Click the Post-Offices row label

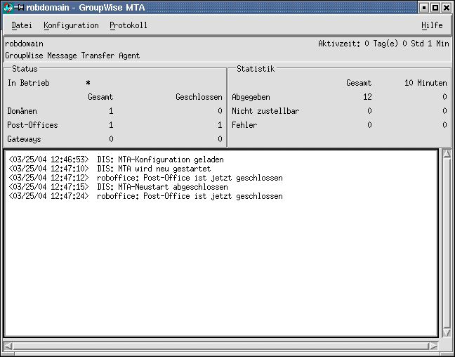tap(32, 125)
